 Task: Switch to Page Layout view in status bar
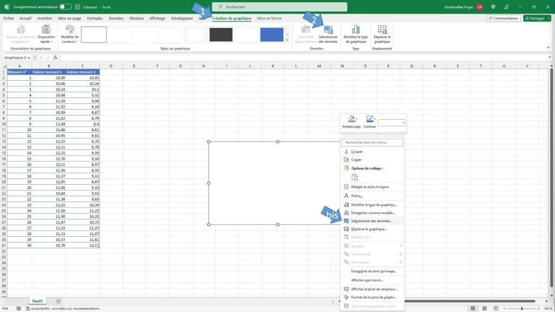(x=484, y=308)
